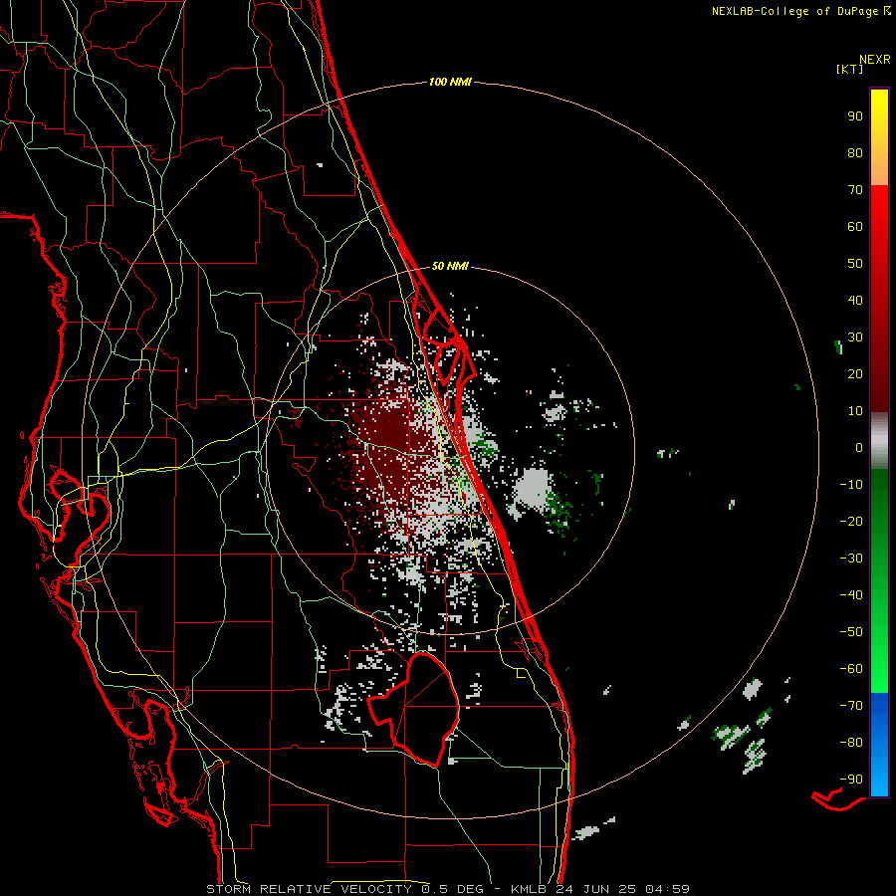
Task: Click the -50 knot scale label
Action: (x=851, y=632)
